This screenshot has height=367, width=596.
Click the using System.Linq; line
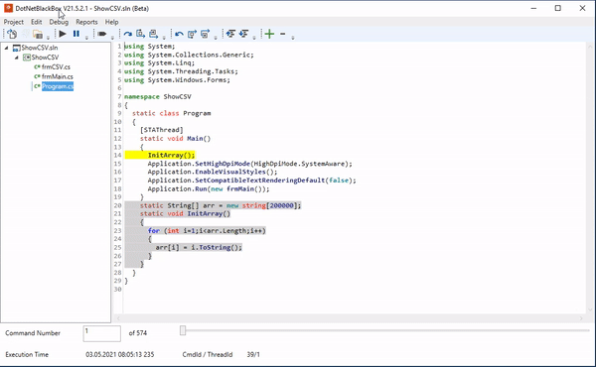coord(159,63)
